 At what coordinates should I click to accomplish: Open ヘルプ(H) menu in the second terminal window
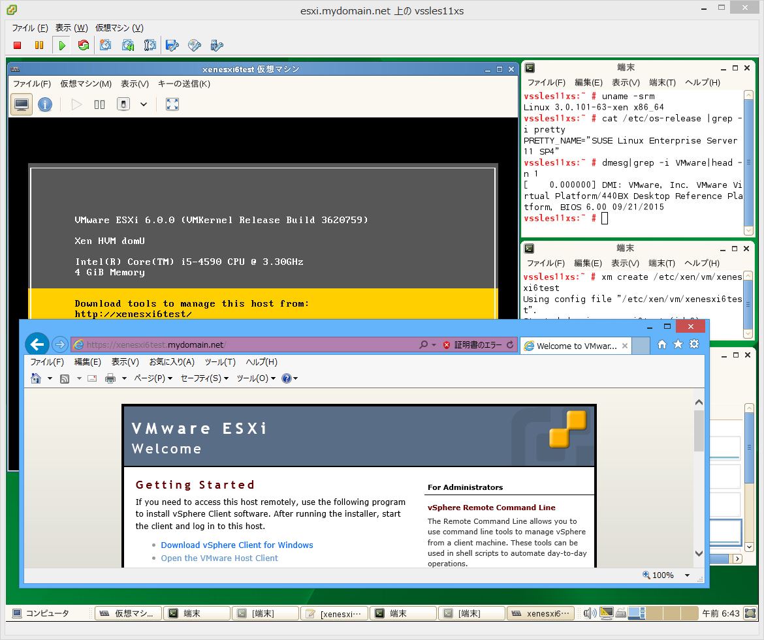coord(701,263)
